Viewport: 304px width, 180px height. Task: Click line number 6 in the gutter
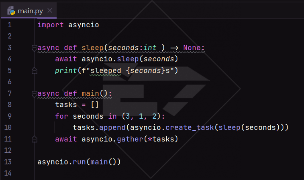point(10,82)
